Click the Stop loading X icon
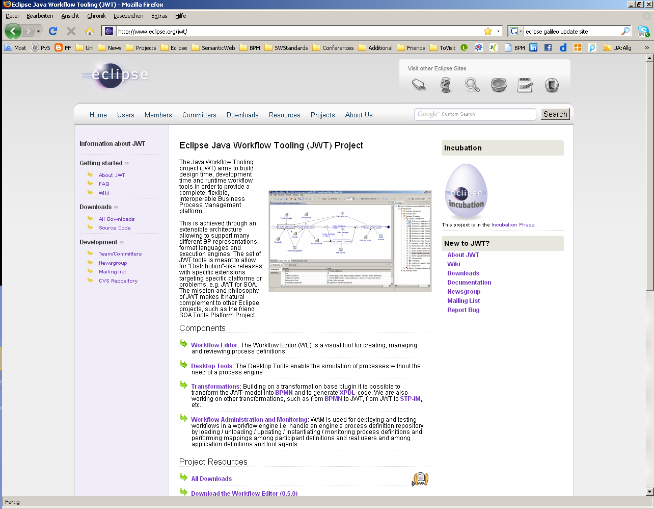The image size is (654, 509). (x=71, y=31)
